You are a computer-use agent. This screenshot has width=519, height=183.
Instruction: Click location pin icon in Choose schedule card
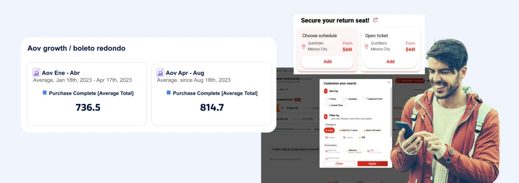[x=304, y=47]
